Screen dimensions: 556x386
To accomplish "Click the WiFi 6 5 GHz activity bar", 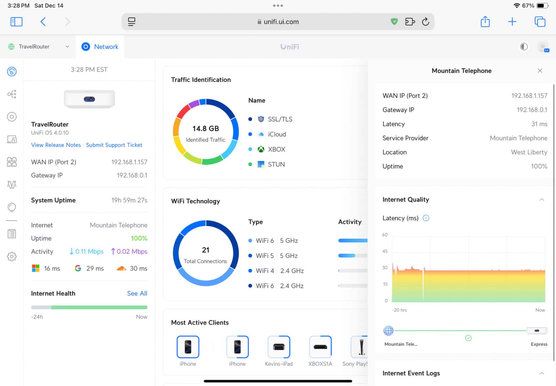I will click(x=353, y=240).
